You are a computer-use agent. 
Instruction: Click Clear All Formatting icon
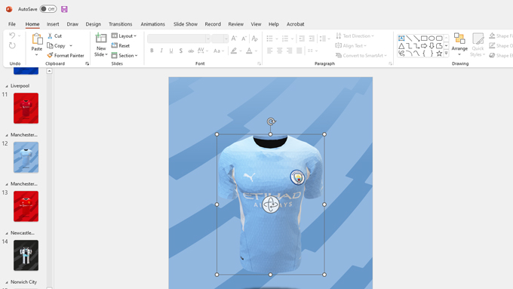[254, 38]
